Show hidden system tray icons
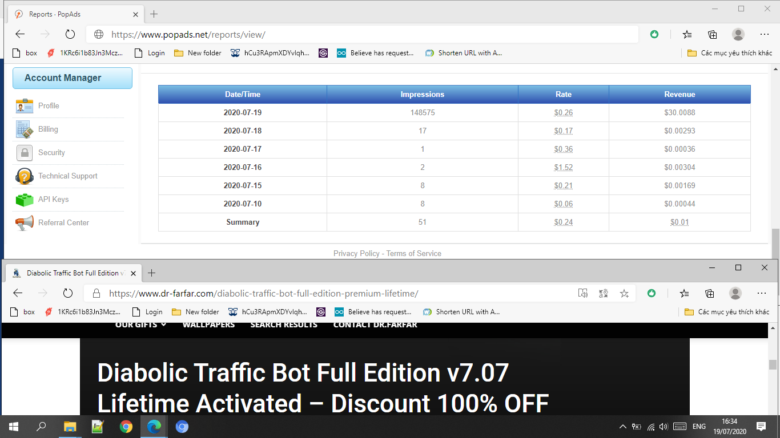The image size is (780, 438). pyautogui.click(x=623, y=427)
